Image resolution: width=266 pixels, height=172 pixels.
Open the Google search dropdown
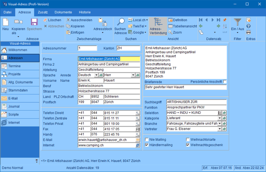pyautogui.click(x=145, y=32)
